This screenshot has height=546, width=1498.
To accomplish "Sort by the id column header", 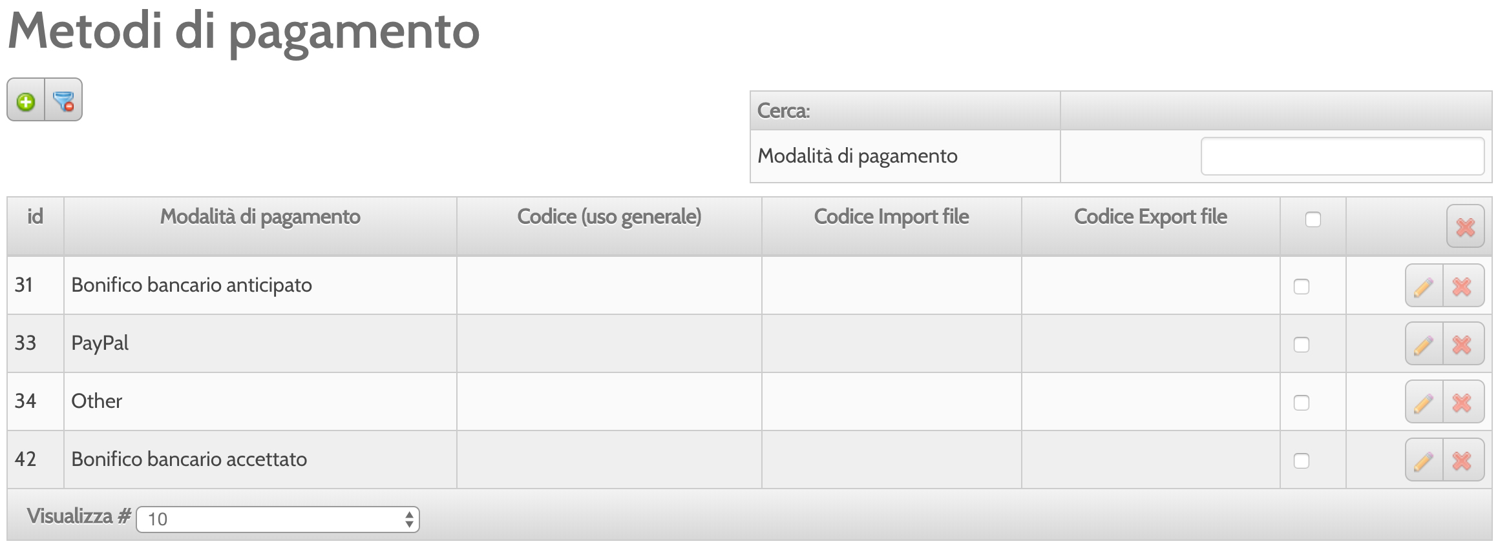I will click(x=35, y=216).
